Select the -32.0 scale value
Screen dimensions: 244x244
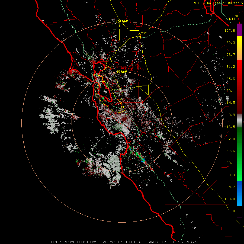230,139
